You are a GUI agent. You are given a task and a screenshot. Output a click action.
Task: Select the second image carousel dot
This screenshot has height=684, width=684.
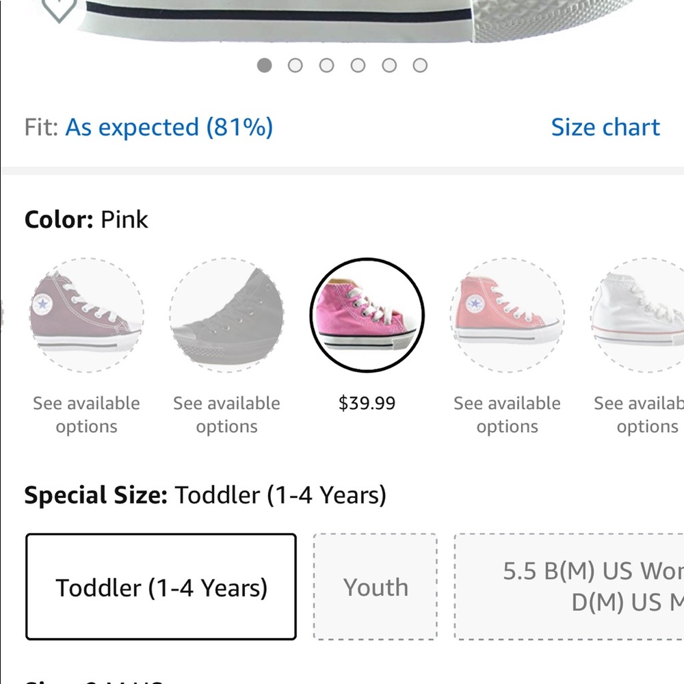(x=295, y=65)
